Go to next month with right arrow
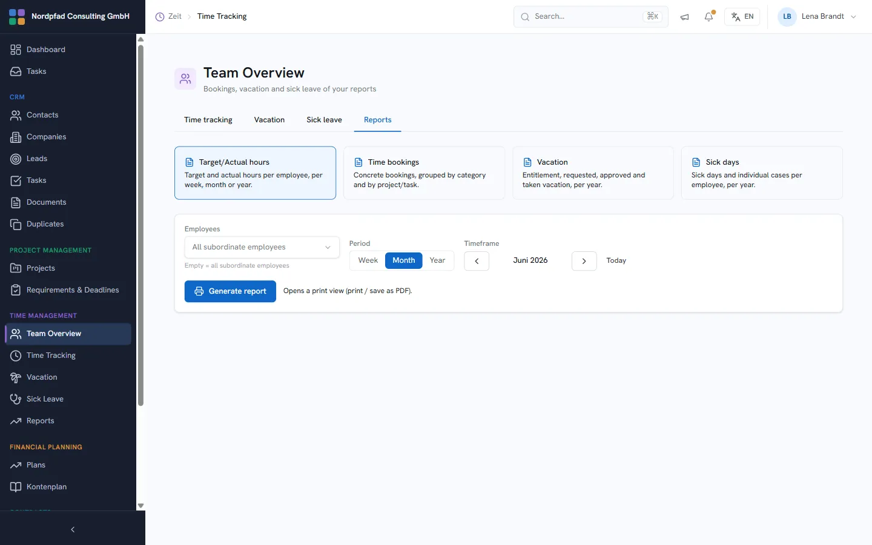 point(584,261)
